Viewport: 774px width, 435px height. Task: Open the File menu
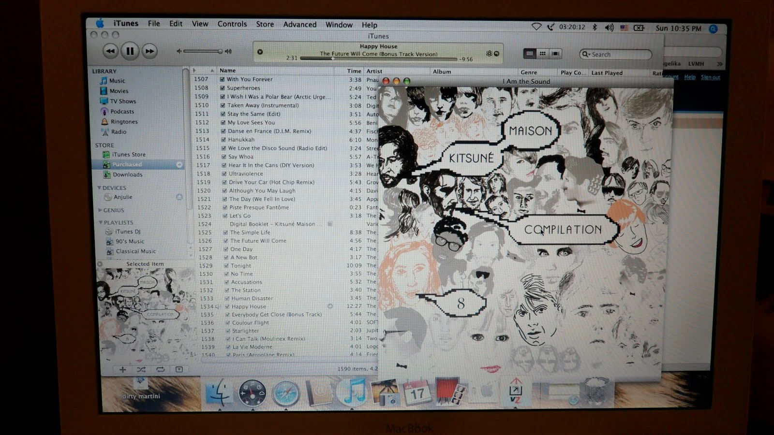point(154,24)
